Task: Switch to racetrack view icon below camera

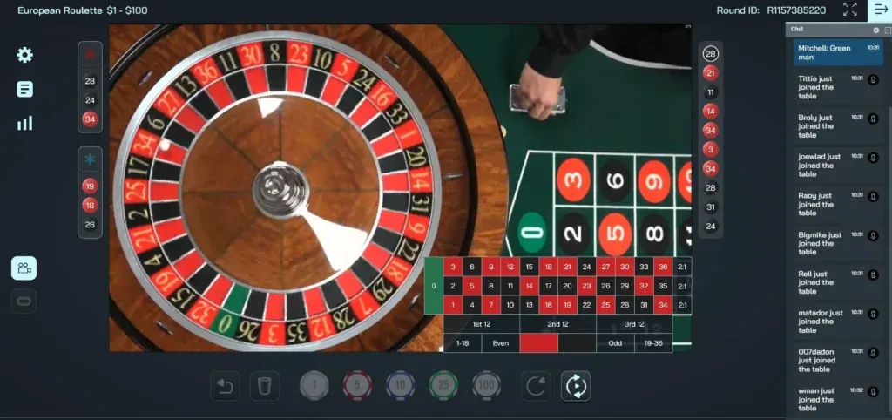Action: (24, 301)
